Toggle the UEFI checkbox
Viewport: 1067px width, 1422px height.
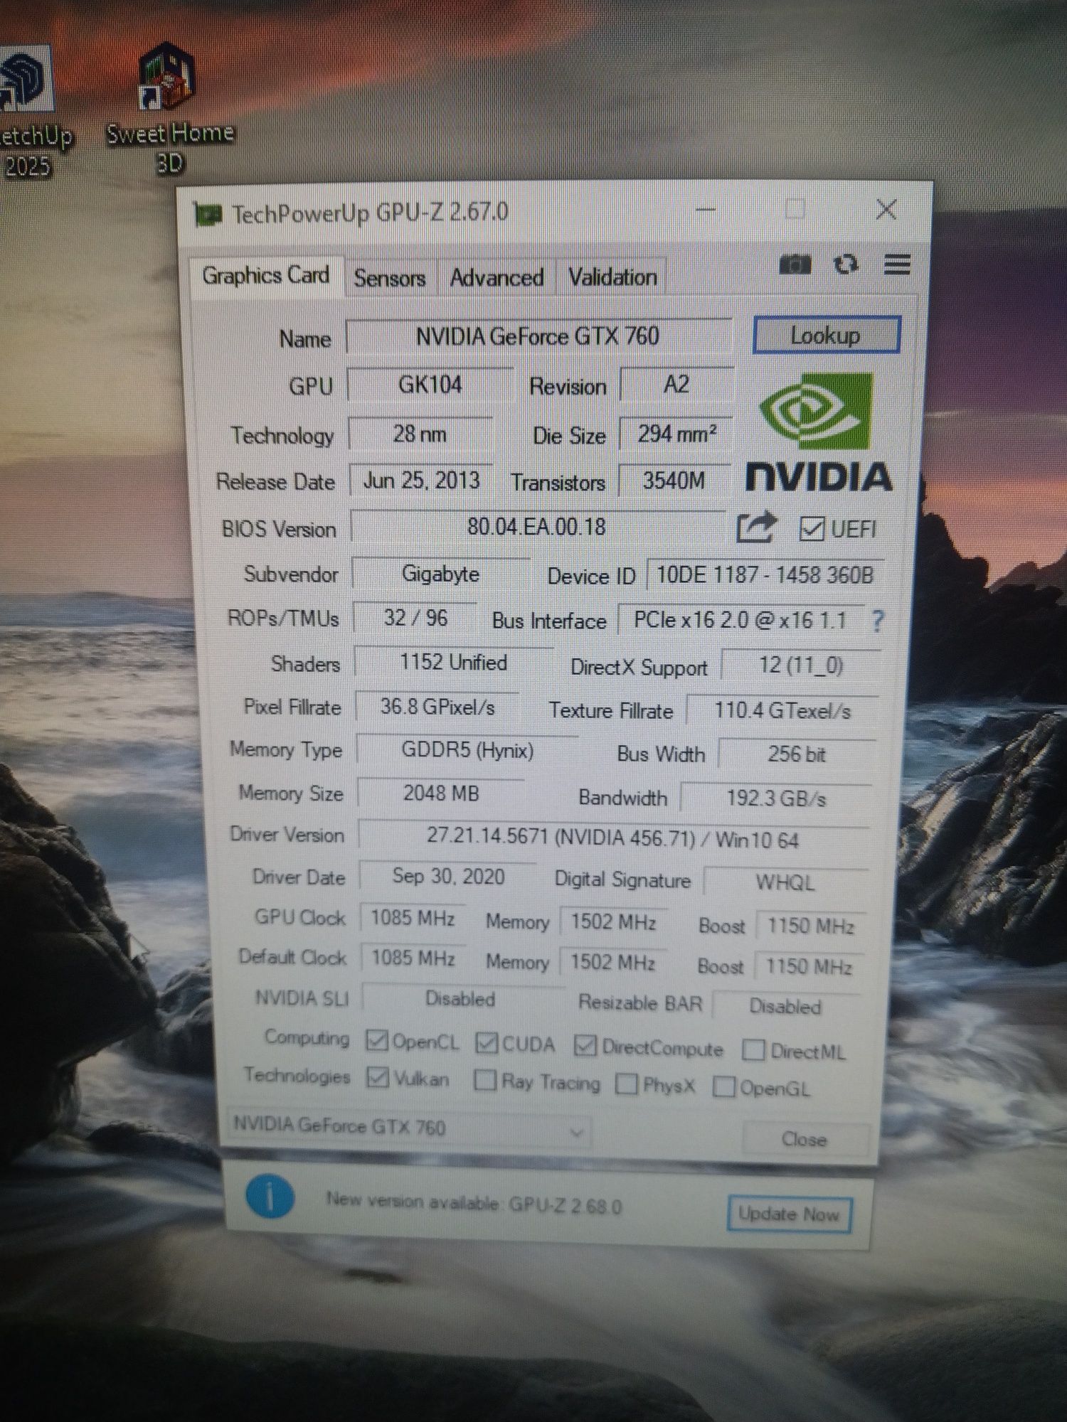pos(812,529)
